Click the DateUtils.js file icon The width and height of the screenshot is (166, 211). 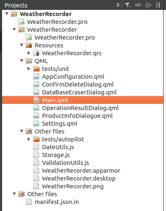tap(36, 147)
